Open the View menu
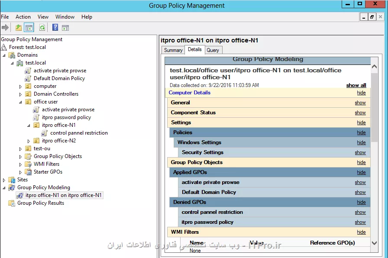 pyautogui.click(x=43, y=17)
